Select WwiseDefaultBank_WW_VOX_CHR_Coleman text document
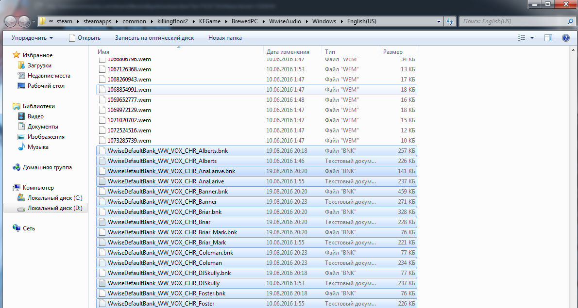This screenshot has width=578, height=308. click(256, 263)
